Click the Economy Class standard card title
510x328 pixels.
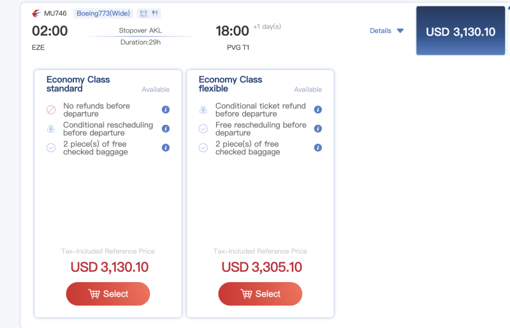78,84
